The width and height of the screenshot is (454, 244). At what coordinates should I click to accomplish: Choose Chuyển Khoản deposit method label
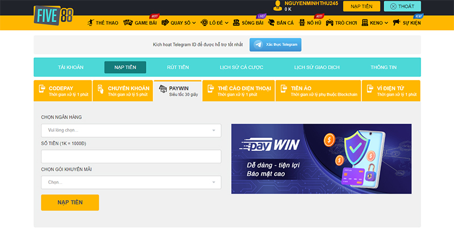(129, 89)
